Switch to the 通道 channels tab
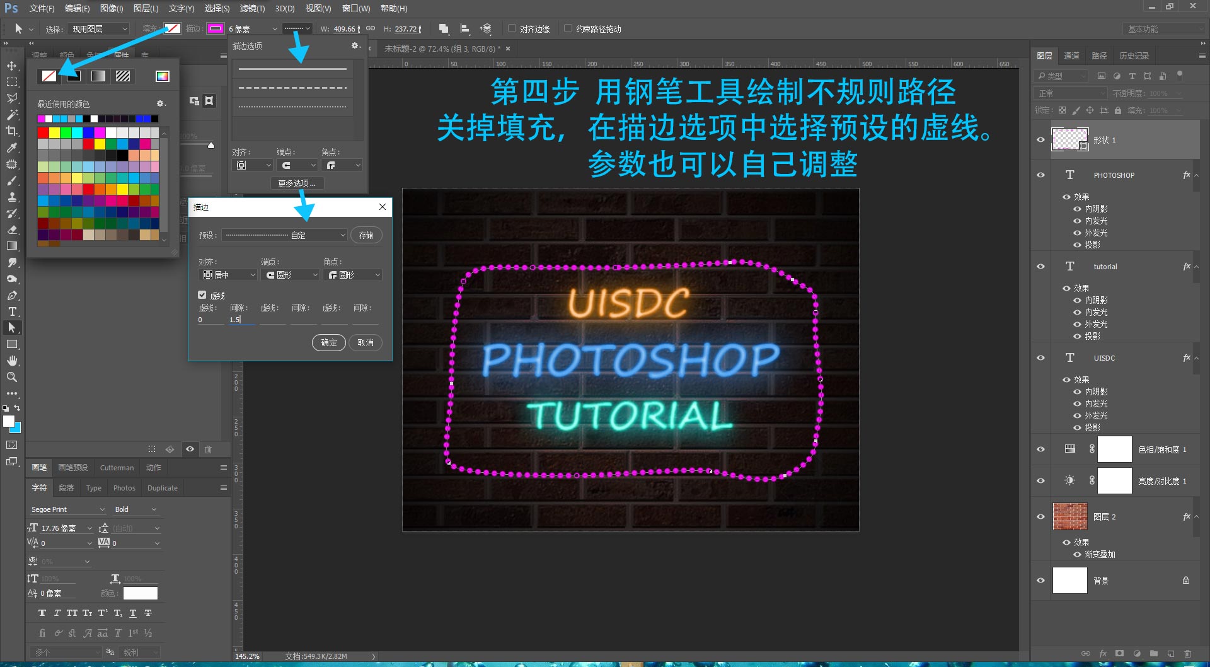 tap(1071, 55)
